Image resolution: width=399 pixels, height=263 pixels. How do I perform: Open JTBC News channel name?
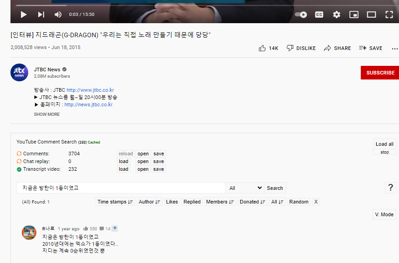coord(47,69)
